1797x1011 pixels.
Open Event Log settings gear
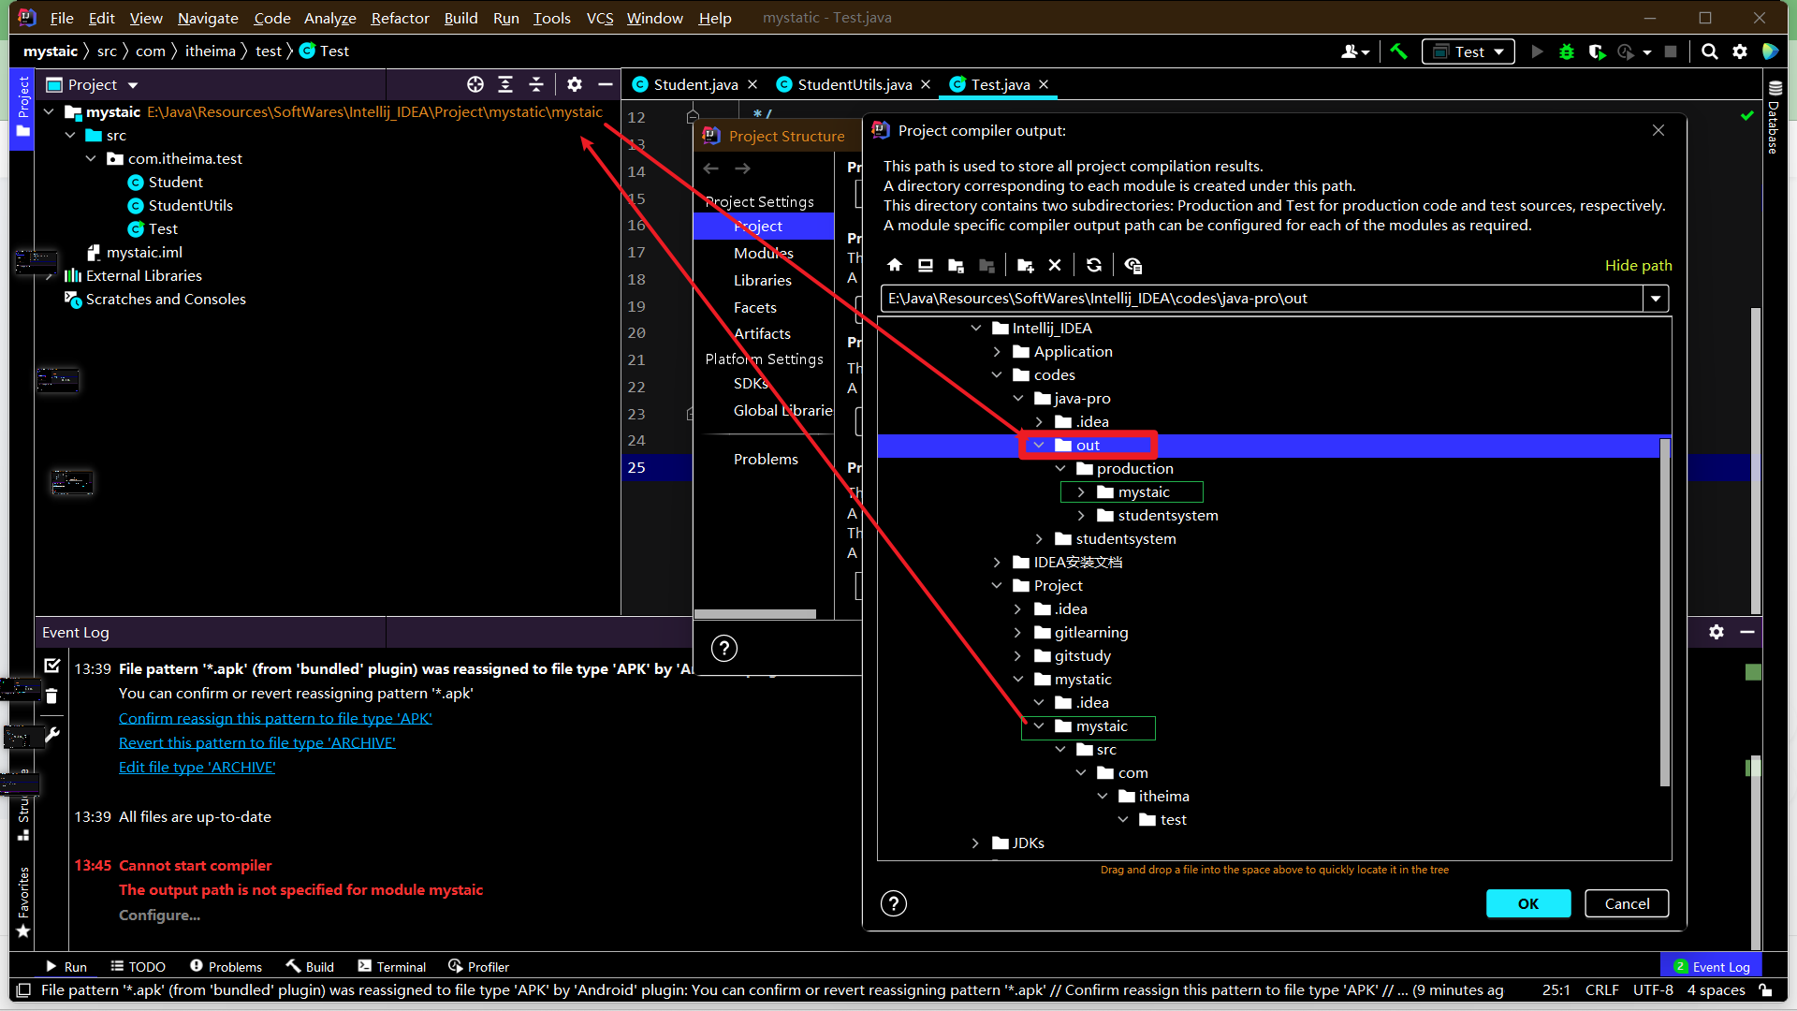1717,632
